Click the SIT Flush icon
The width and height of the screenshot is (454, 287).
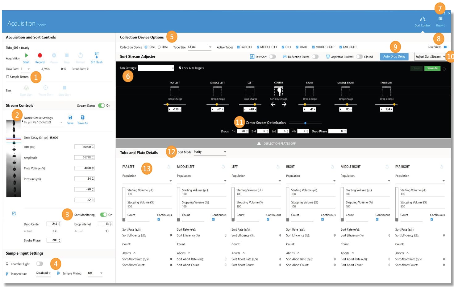[97, 55]
